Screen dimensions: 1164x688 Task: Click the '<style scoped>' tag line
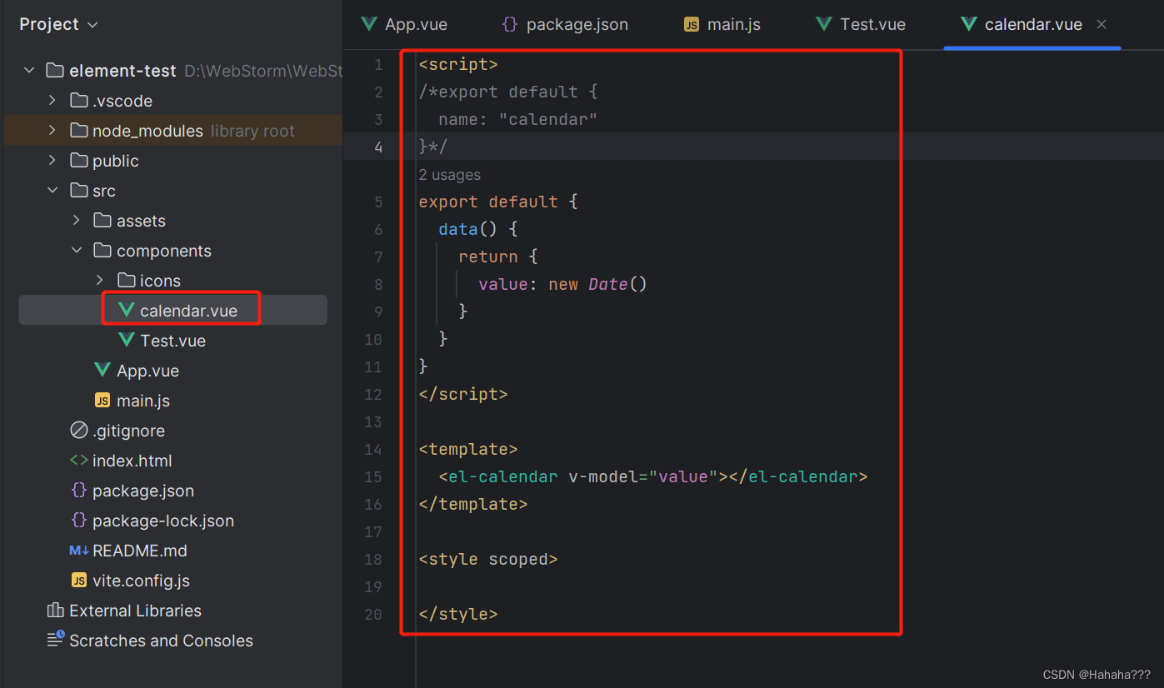[x=487, y=560]
